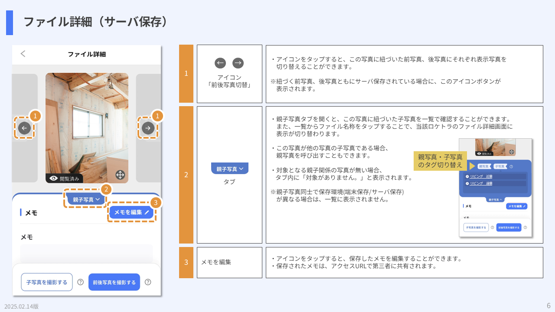
Task: Click the page number 6
Action: (548, 305)
